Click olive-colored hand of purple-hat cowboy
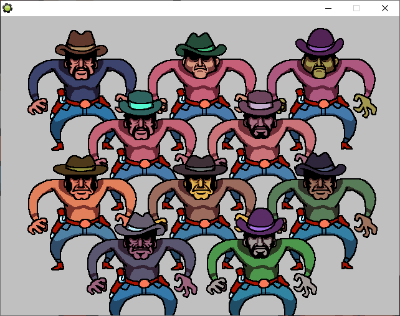 (365, 106)
